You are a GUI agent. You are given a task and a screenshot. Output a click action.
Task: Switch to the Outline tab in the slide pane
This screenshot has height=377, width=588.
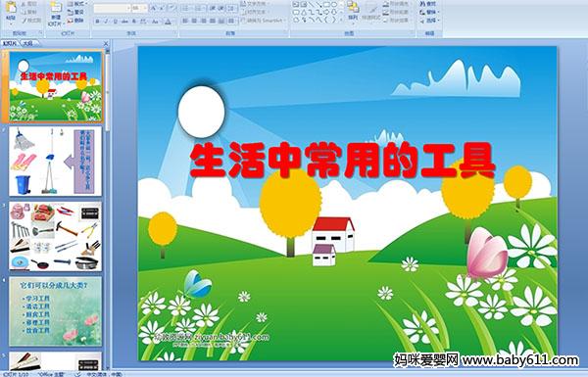pyautogui.click(x=28, y=43)
